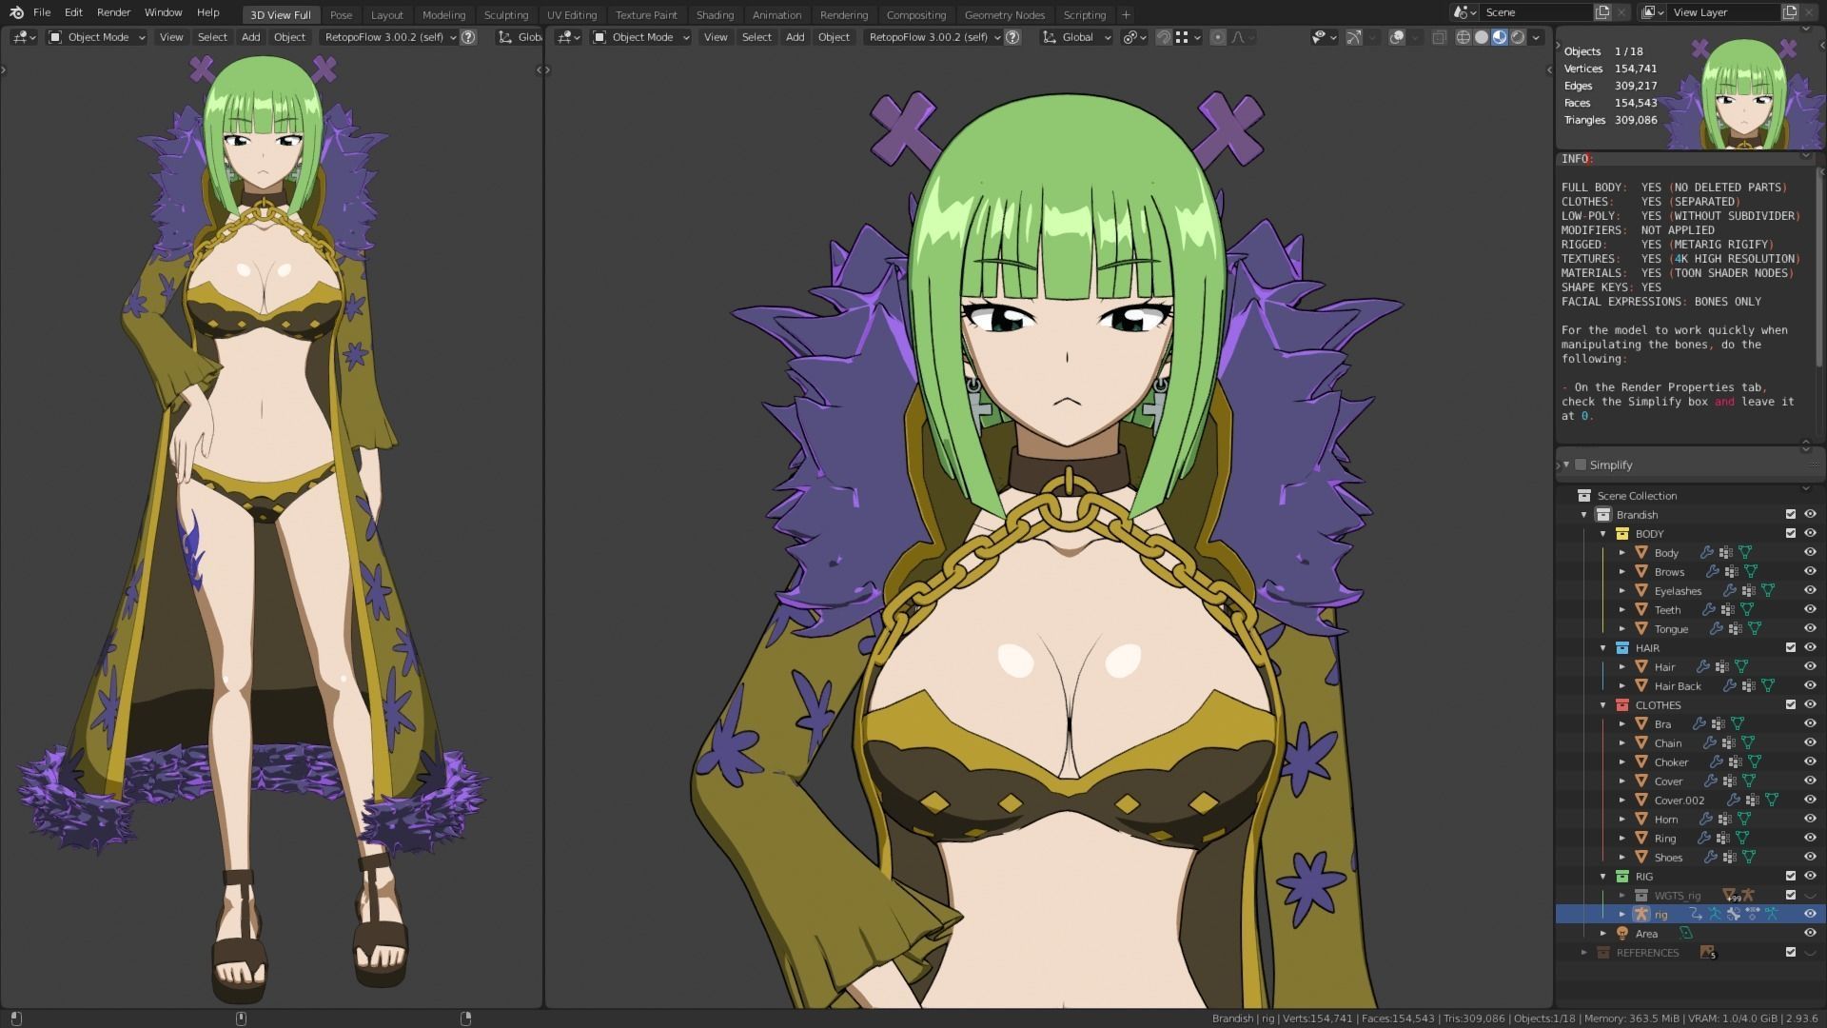Open Select menu in left viewport header
Image resolution: width=1827 pixels, height=1028 pixels.
(x=212, y=37)
